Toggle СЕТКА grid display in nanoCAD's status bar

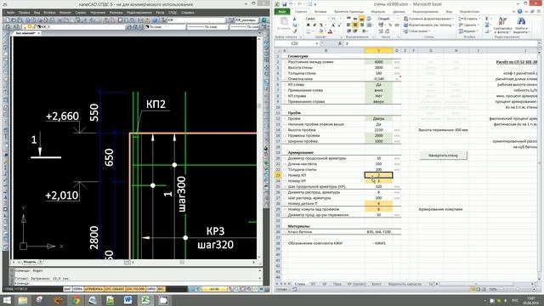77,289
